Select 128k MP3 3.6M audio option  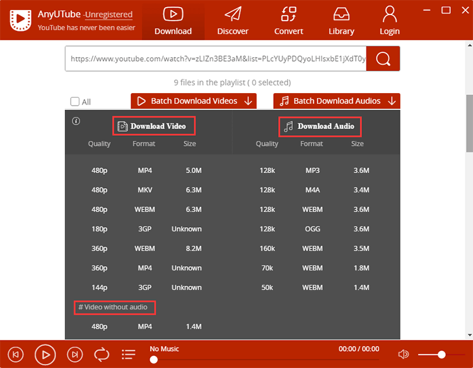coord(314,170)
